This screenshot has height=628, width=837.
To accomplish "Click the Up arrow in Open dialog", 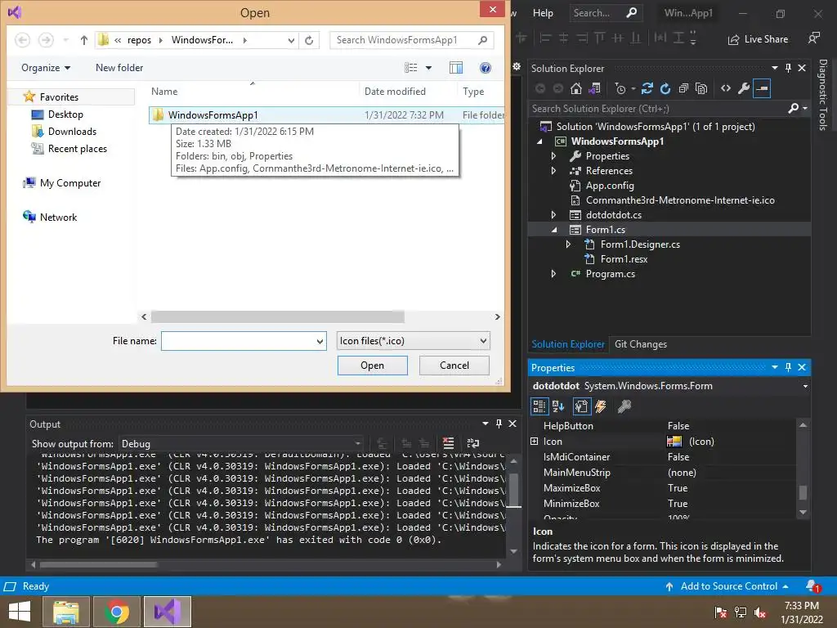I will [x=84, y=40].
